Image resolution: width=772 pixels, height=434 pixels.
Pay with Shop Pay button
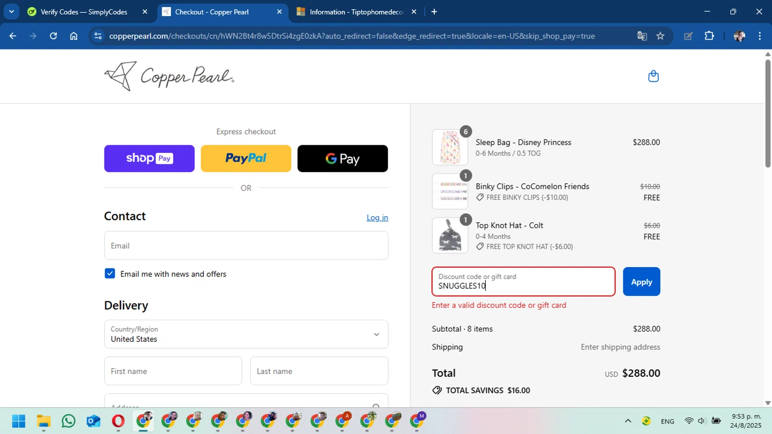pos(149,159)
